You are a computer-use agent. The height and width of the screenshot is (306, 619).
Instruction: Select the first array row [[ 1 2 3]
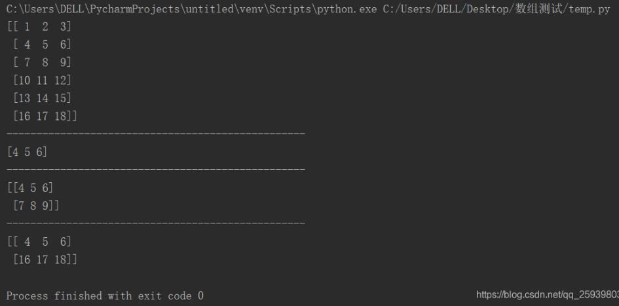[x=39, y=27]
